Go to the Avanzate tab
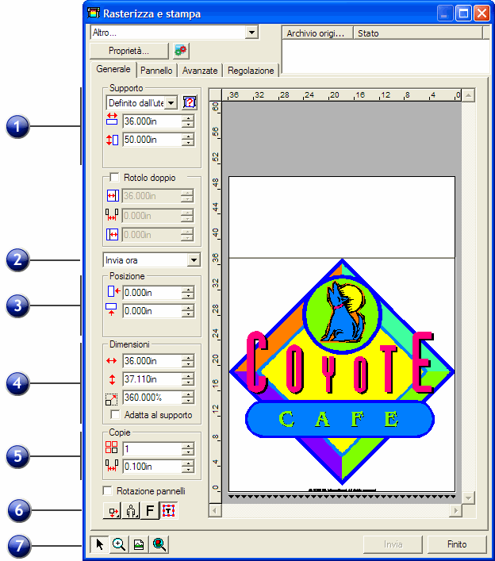This screenshot has width=495, height=561. click(x=200, y=71)
